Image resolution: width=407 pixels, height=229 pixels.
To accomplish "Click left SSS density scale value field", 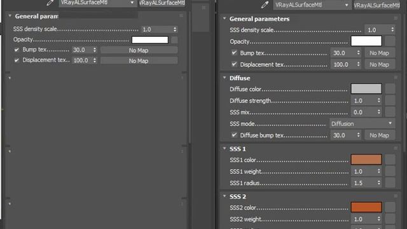I will (x=156, y=29).
